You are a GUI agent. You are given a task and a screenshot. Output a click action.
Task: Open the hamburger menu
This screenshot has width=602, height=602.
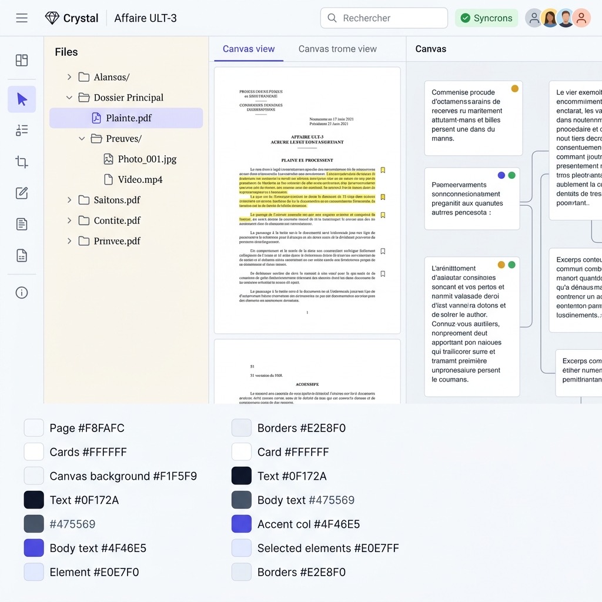[22, 18]
